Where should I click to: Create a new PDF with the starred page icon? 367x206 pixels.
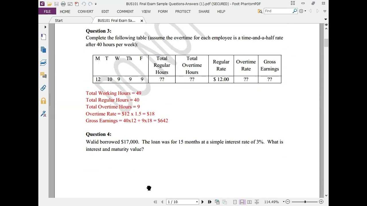77,4
